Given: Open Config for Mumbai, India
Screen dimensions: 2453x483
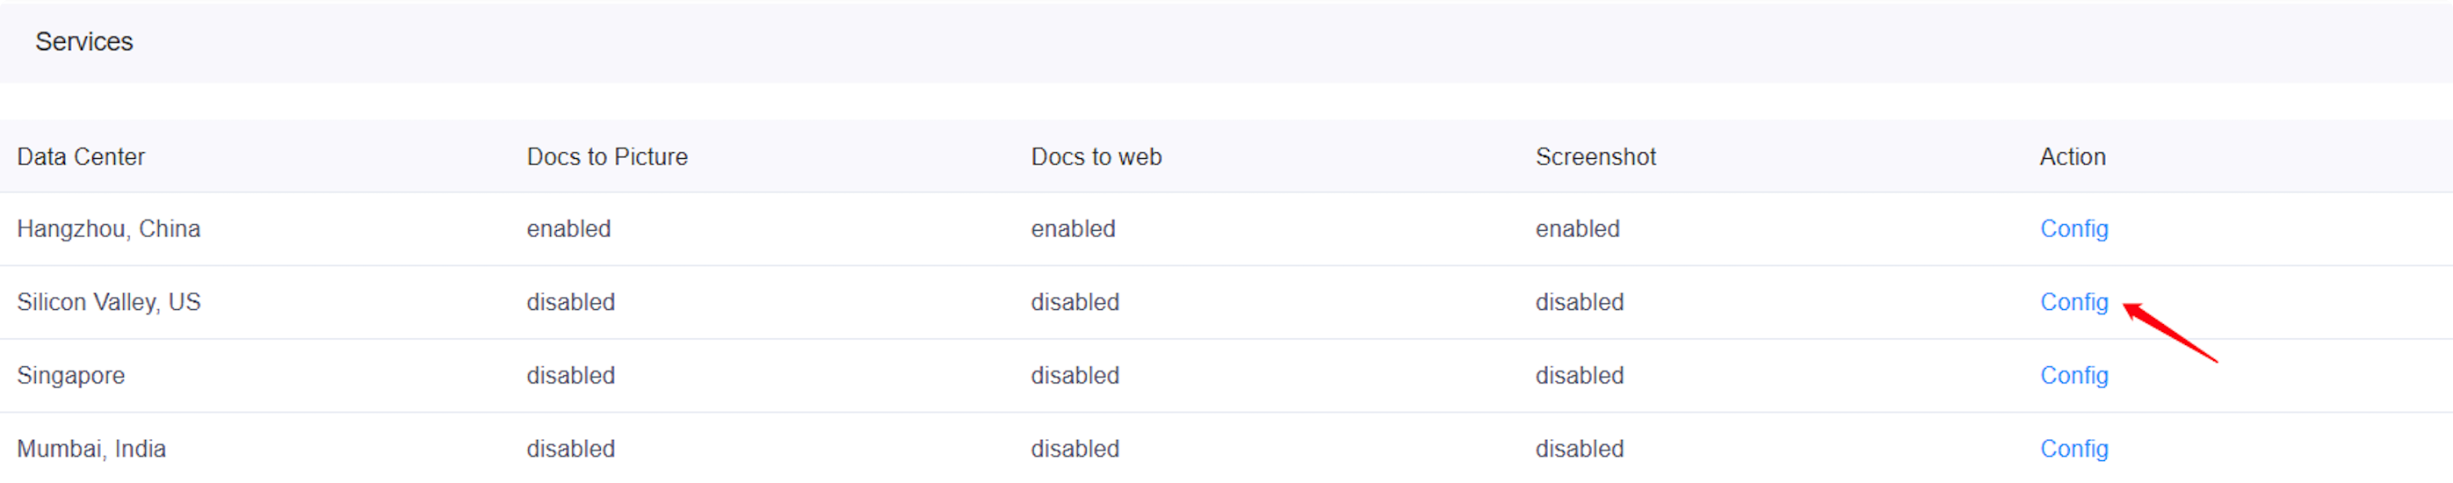Looking at the screenshot, I should (x=2073, y=449).
